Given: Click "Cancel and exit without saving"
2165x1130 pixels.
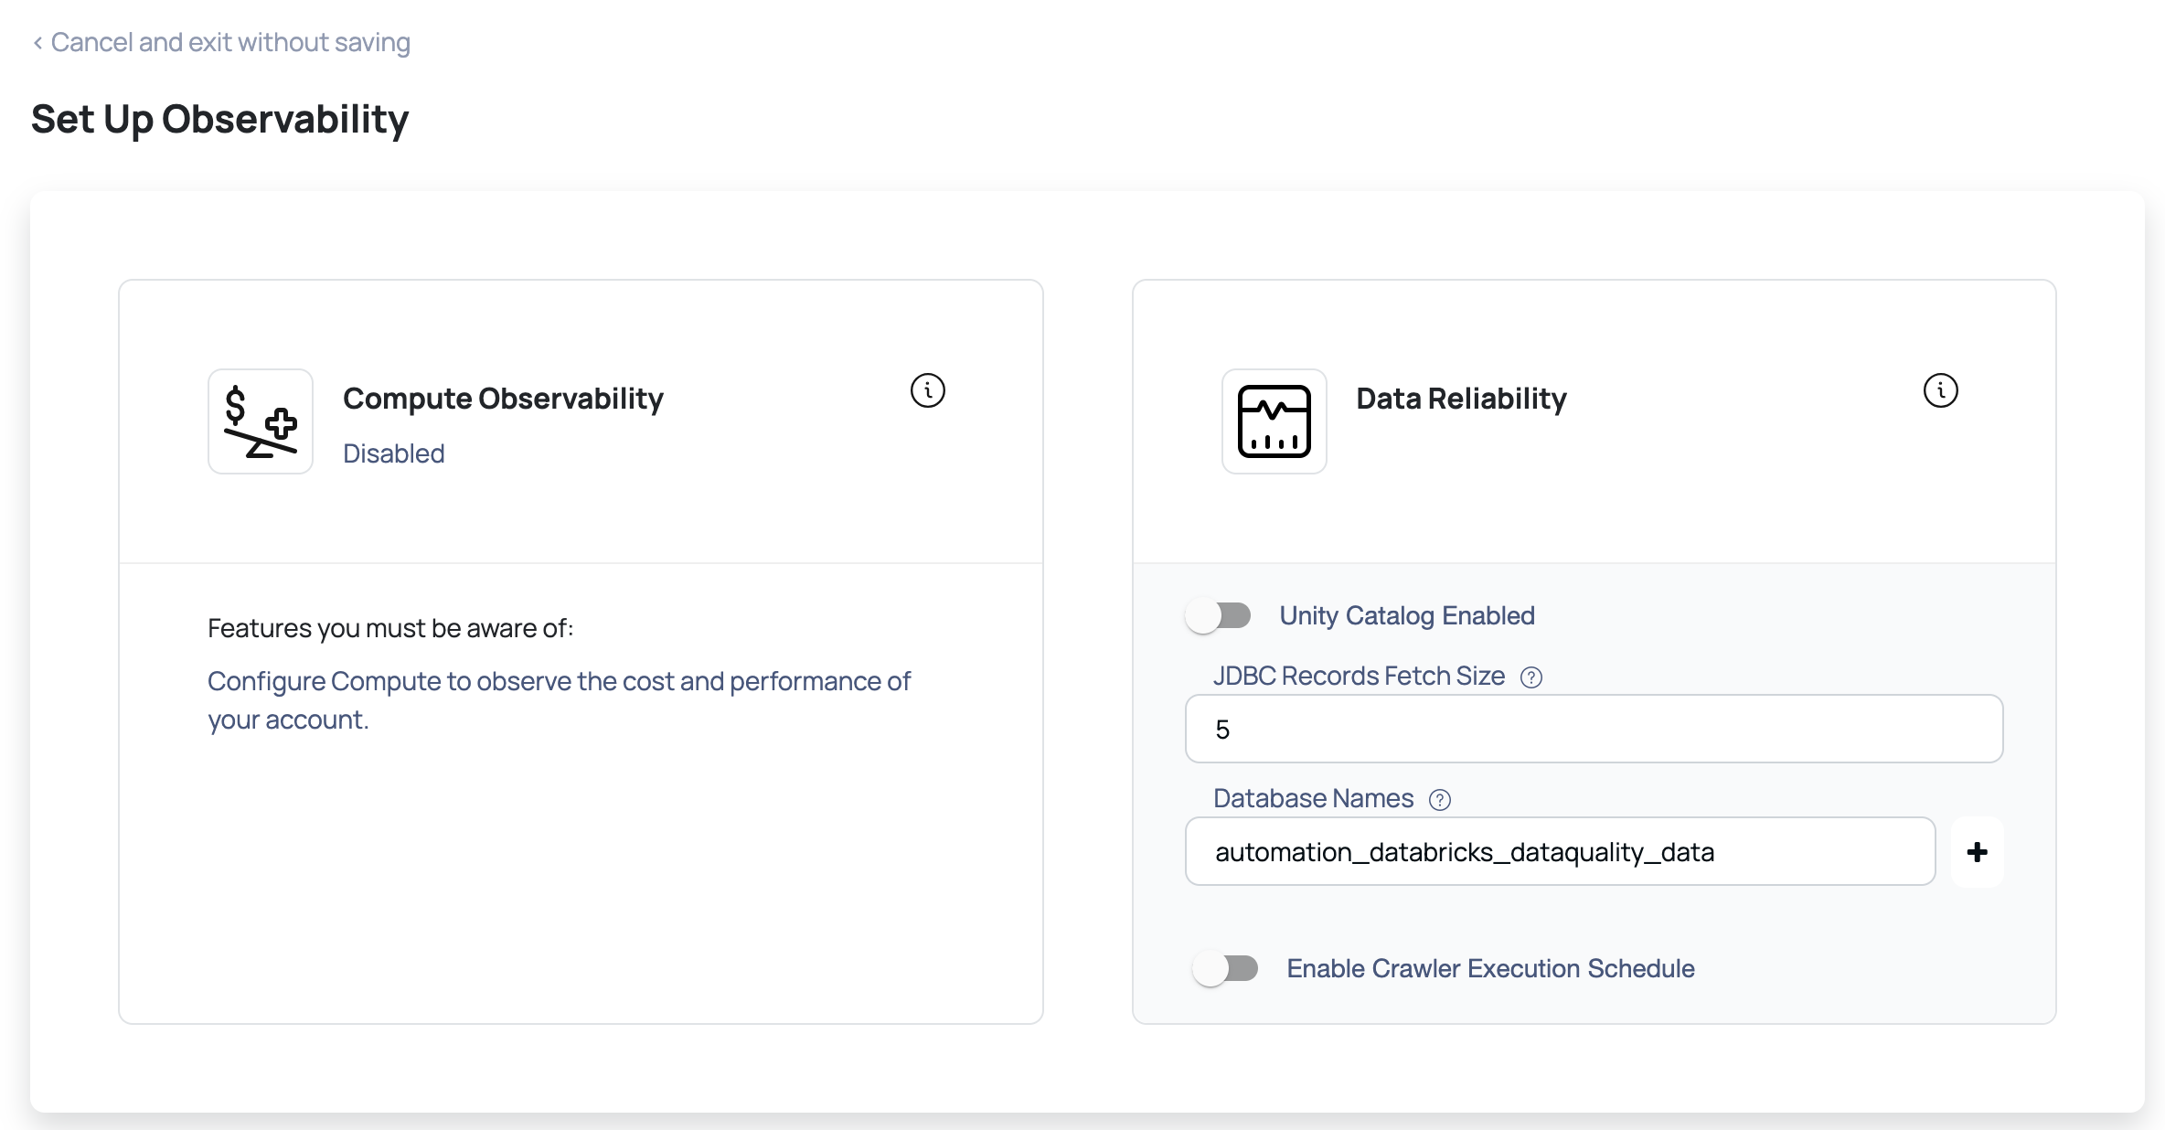Looking at the screenshot, I should (231, 42).
